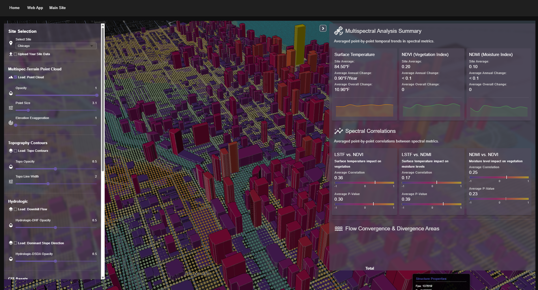
Task: Click the layers icon beside Load: Topo Contours
Action: 11,151
